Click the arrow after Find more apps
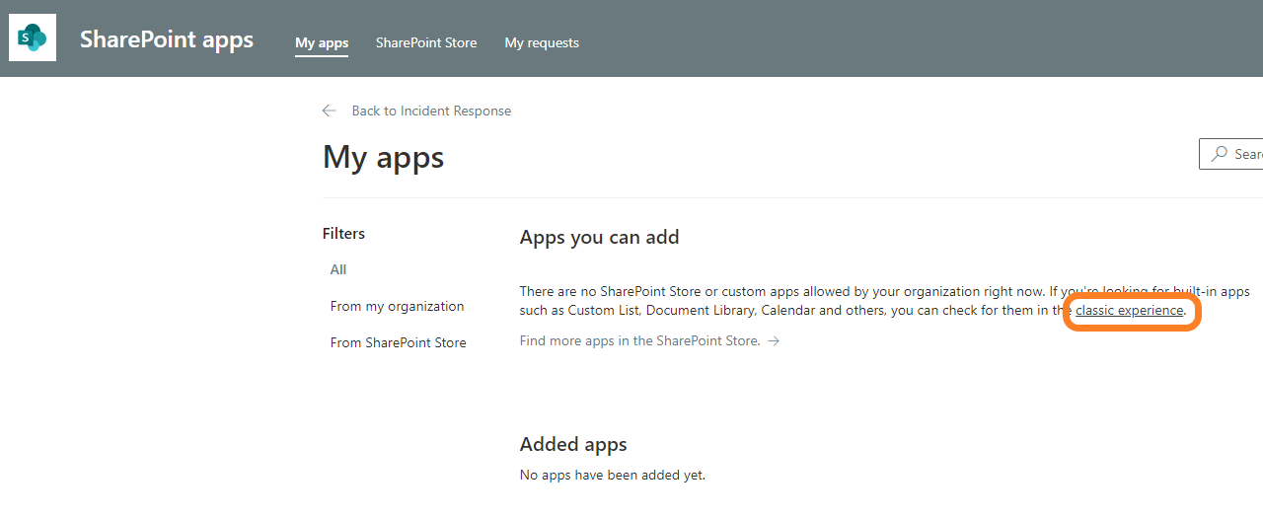 tap(774, 340)
